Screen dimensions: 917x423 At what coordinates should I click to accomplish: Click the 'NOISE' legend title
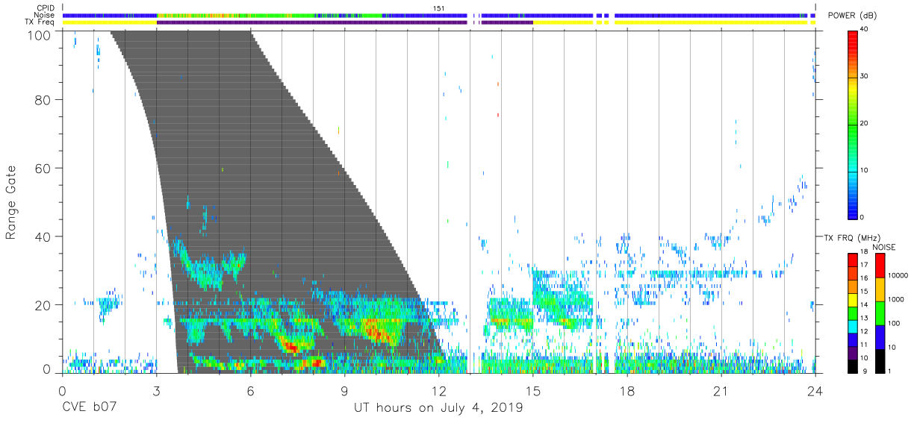(x=883, y=247)
